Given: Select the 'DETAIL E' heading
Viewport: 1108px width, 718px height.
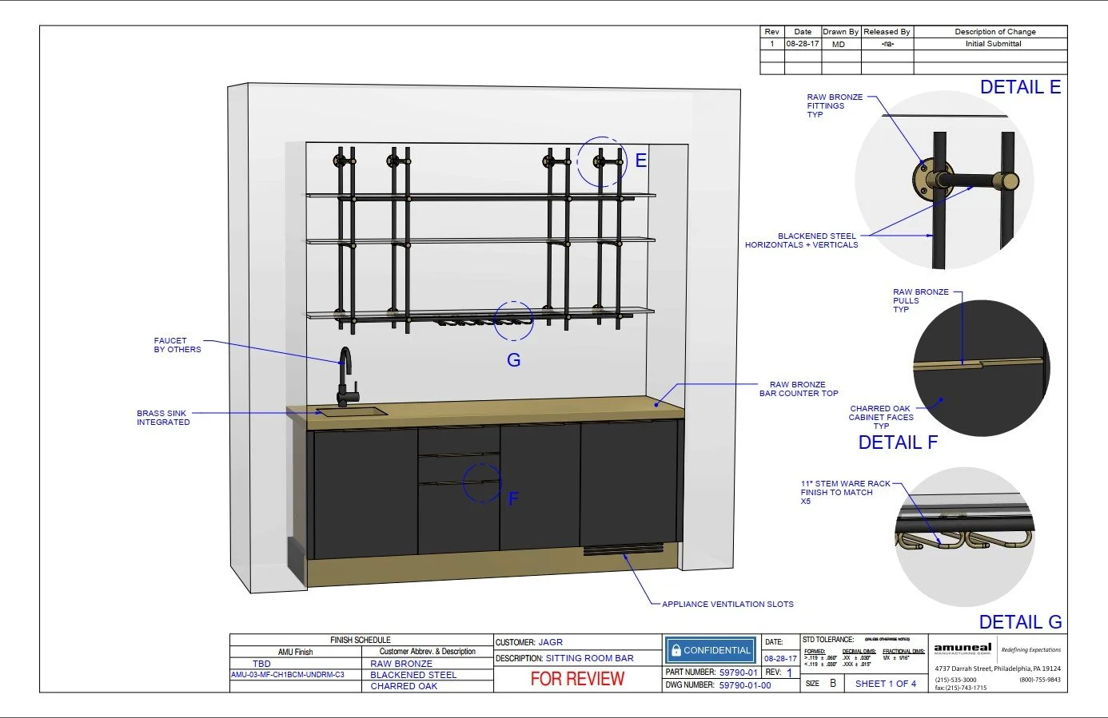Looking at the screenshot, I should [x=1020, y=87].
